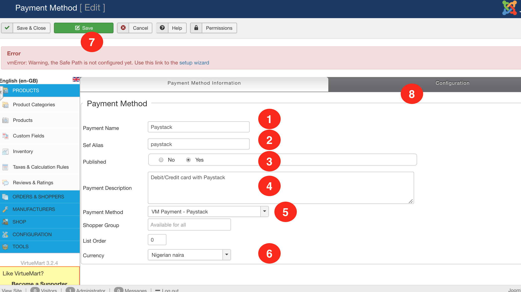Click the Payment Description text area
Screen dimensions: 521x292
point(281,188)
